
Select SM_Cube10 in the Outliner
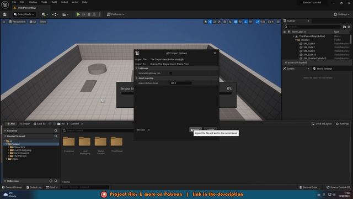pos(309,55)
